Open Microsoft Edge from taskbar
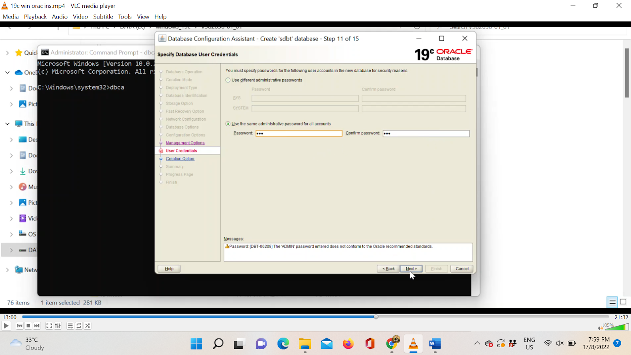Image resolution: width=631 pixels, height=355 pixels. click(x=283, y=344)
